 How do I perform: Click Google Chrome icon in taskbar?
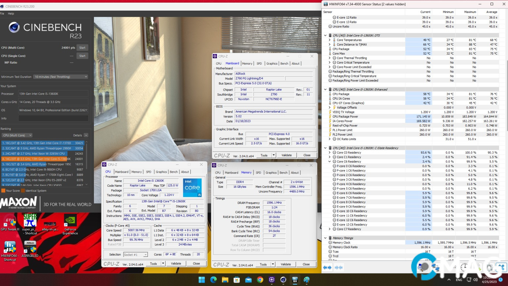pyautogui.click(x=260, y=280)
